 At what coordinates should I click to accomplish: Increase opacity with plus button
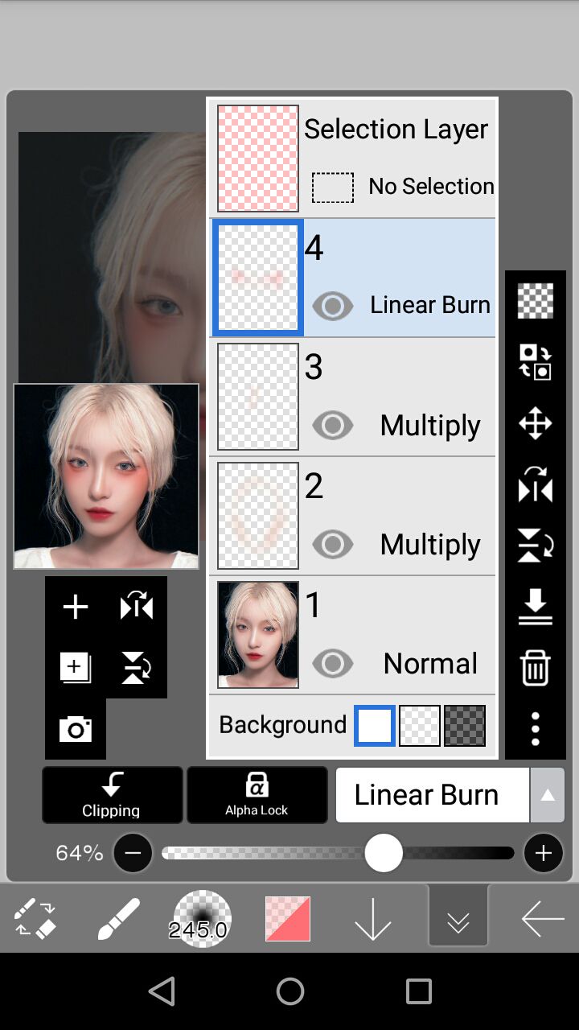[x=544, y=853]
